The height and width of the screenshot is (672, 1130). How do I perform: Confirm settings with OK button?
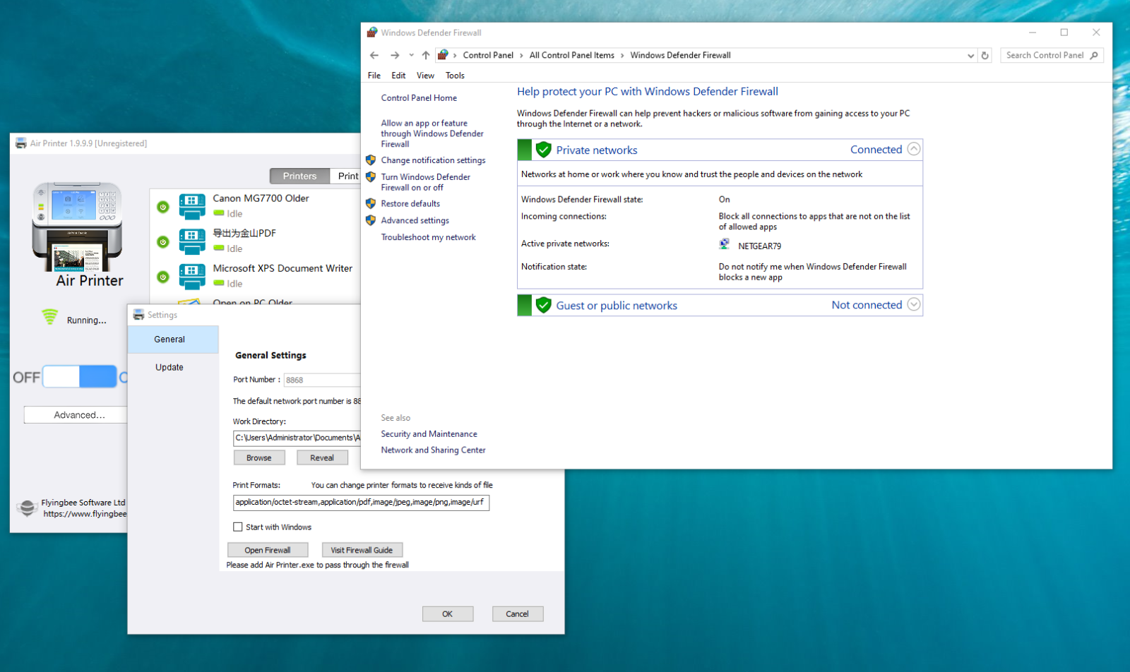(x=448, y=614)
